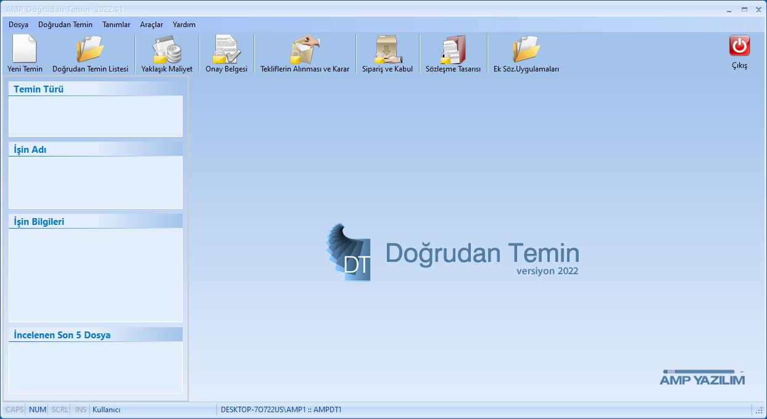This screenshot has height=419, width=767.
Task: Click the SCRL indicator in status bar
Action: coord(60,410)
